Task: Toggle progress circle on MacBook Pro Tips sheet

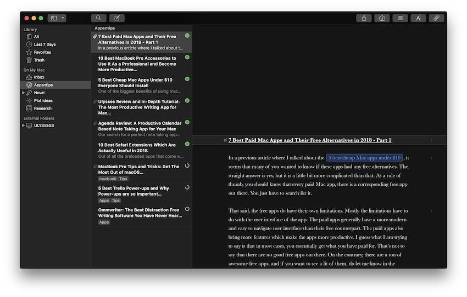Action: 187,165
